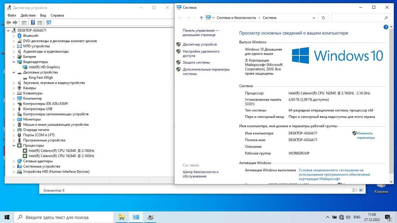Click the Мониторы monitor icon
397x223 pixels.
[19, 119]
